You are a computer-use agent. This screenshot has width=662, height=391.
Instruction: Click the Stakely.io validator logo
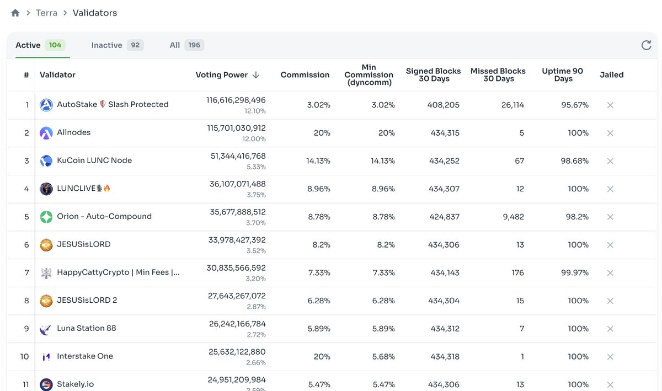[x=46, y=384]
